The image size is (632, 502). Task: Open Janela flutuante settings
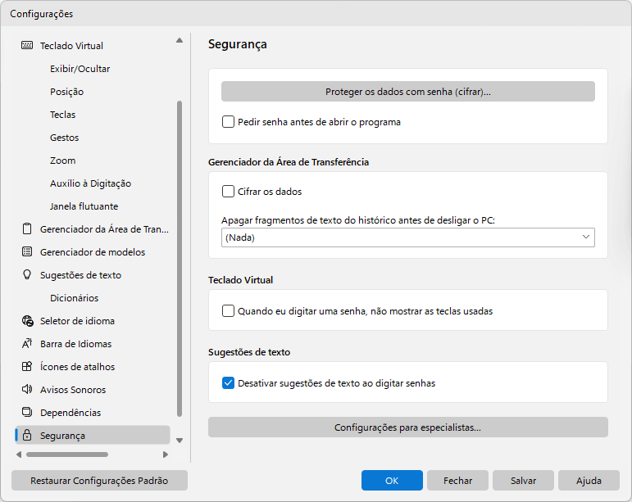pos(84,206)
